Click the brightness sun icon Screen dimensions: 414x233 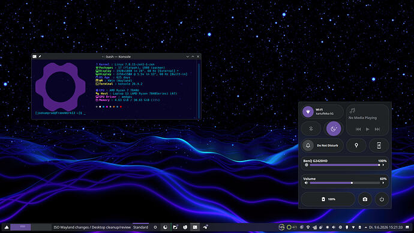point(306,165)
